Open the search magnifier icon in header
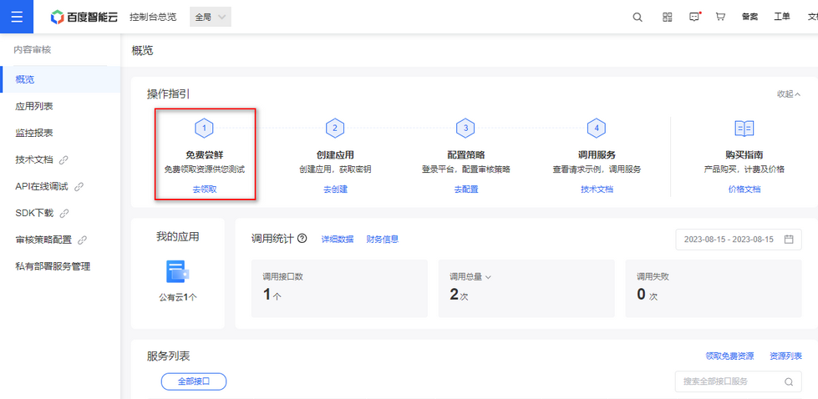This screenshot has height=399, width=818. (638, 17)
